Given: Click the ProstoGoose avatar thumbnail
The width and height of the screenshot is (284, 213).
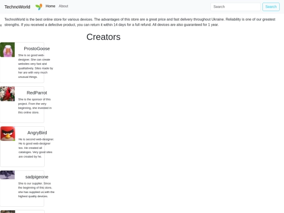Looking at the screenshot, I should (x=7, y=49).
